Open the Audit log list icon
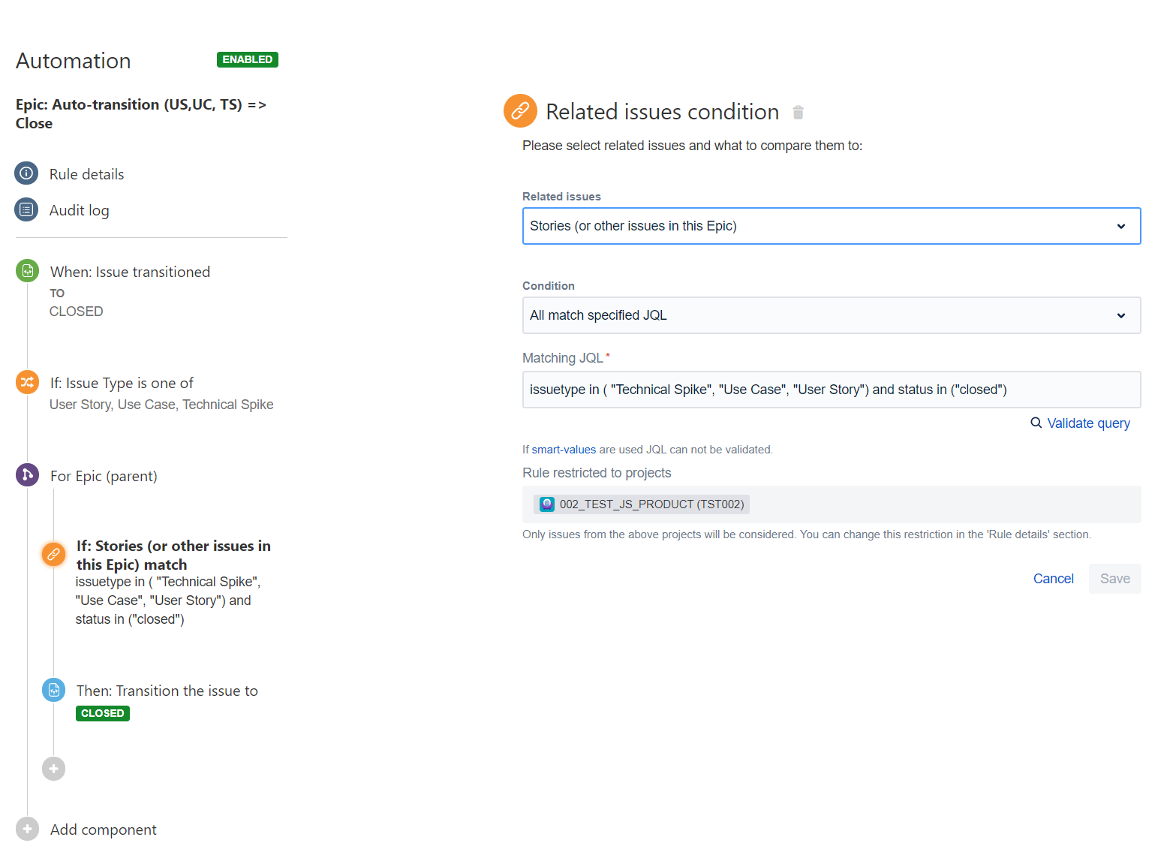Screen dimensions: 1176x852 (26, 209)
